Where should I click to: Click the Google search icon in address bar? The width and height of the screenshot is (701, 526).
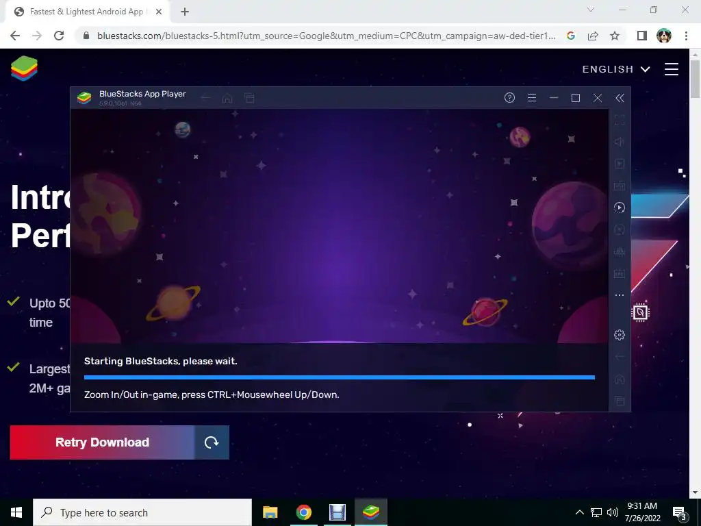tap(571, 36)
